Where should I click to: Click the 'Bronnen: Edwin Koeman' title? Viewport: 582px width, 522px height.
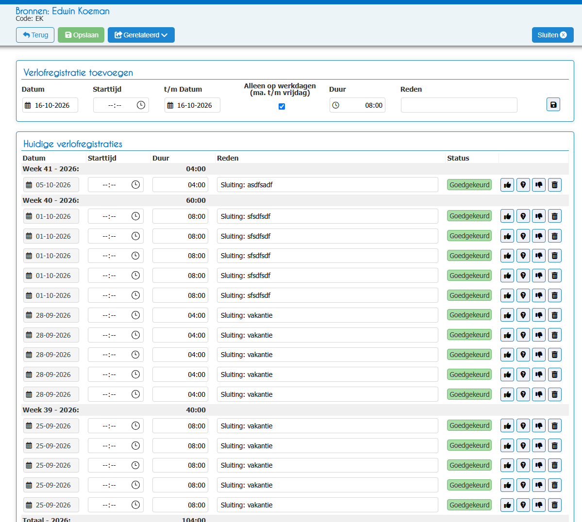pyautogui.click(x=62, y=11)
